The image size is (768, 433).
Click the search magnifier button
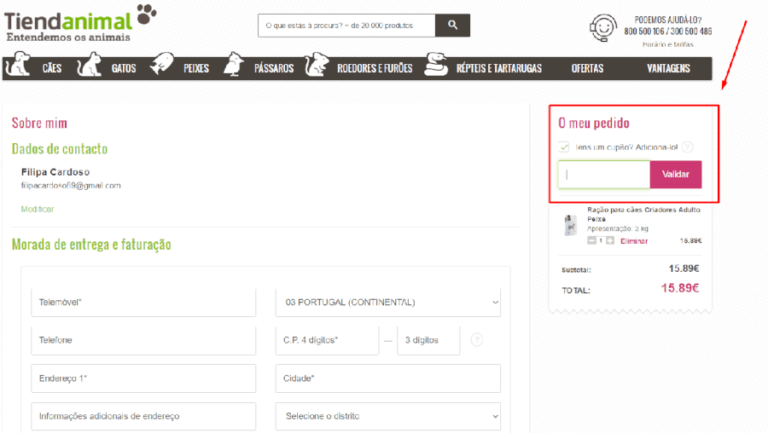[x=452, y=26]
